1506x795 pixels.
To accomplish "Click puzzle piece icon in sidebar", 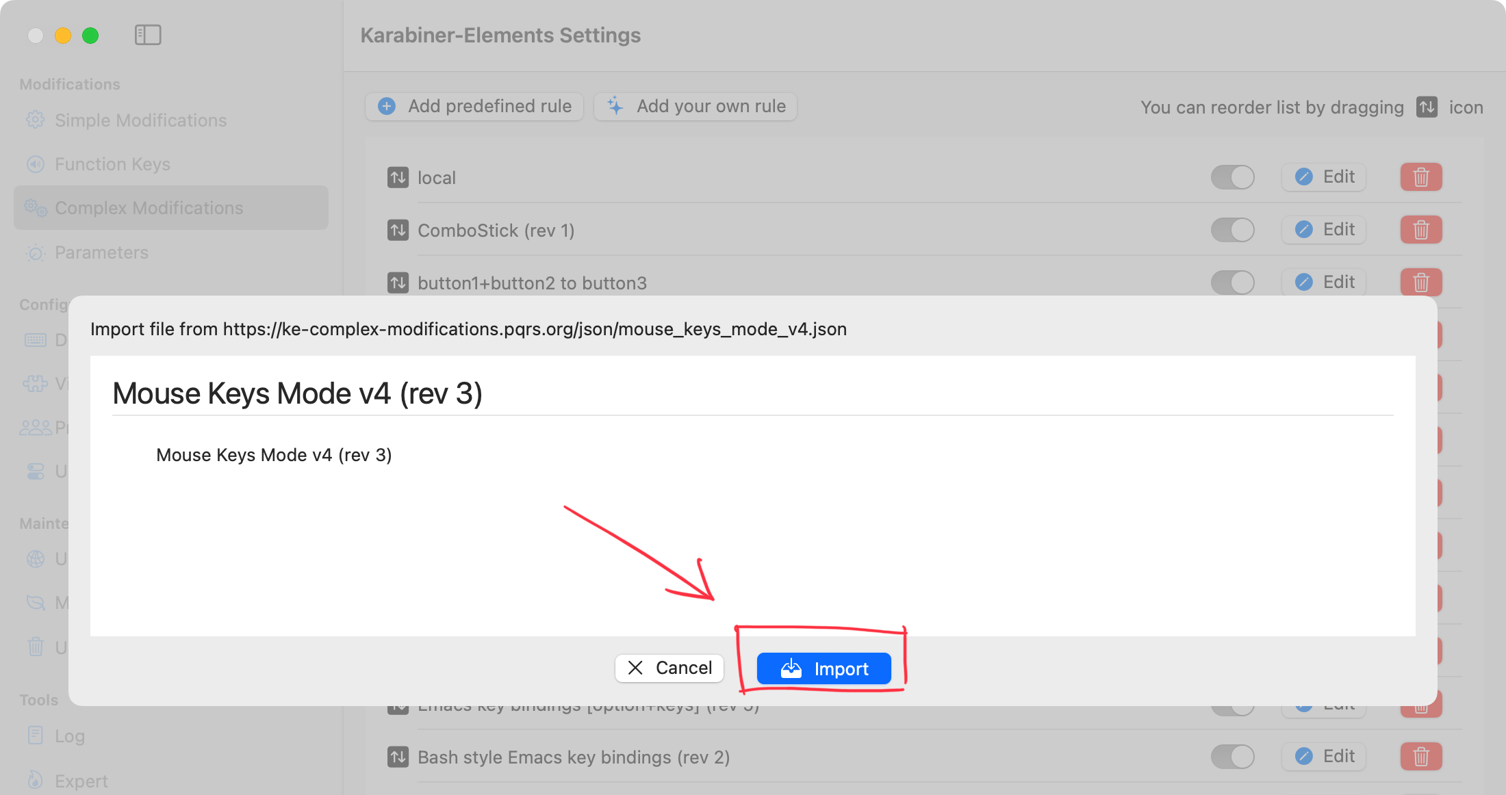I will (36, 384).
